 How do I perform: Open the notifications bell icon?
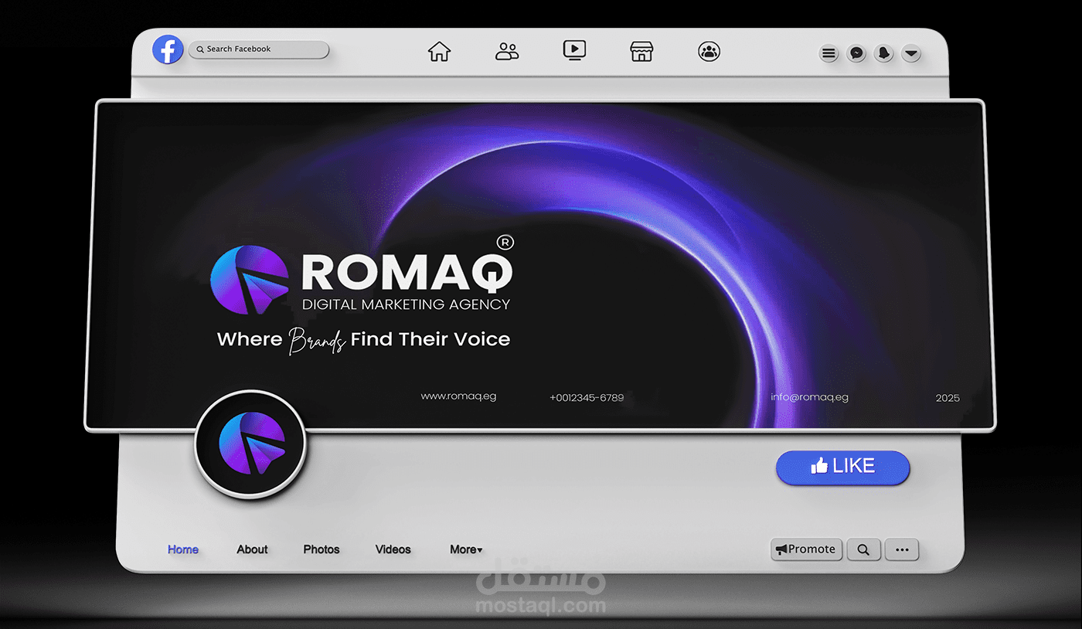pyautogui.click(x=884, y=53)
